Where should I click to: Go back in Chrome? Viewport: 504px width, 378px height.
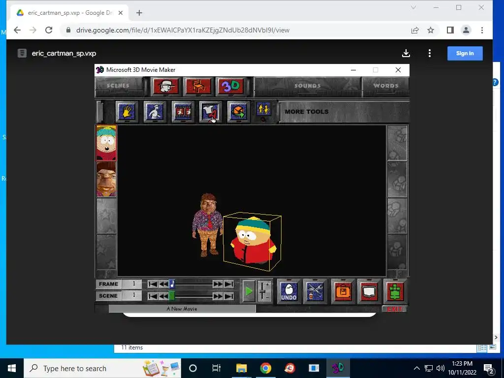[17, 30]
